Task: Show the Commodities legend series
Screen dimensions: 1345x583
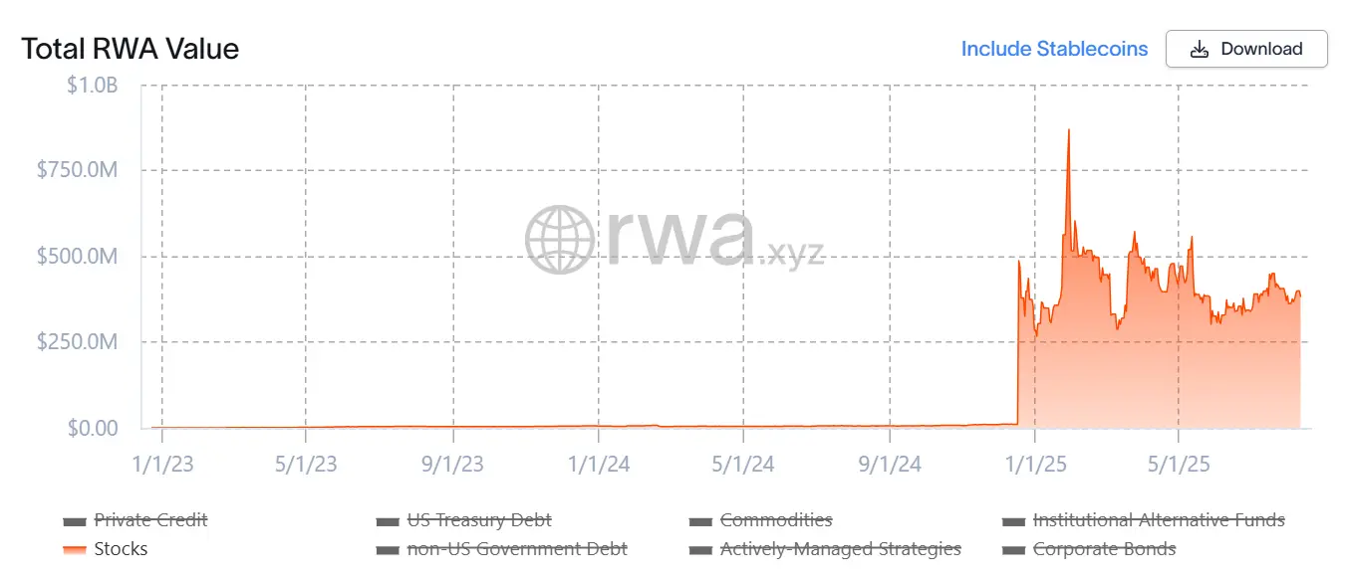Action: pos(776,520)
